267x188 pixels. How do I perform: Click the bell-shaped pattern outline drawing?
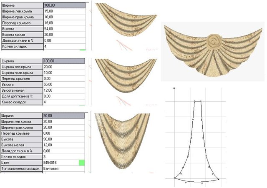click(x=196, y=142)
